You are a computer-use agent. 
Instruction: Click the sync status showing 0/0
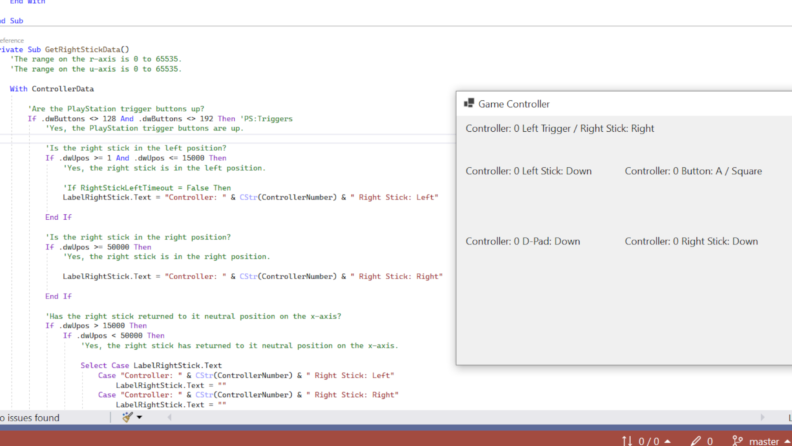648,441
